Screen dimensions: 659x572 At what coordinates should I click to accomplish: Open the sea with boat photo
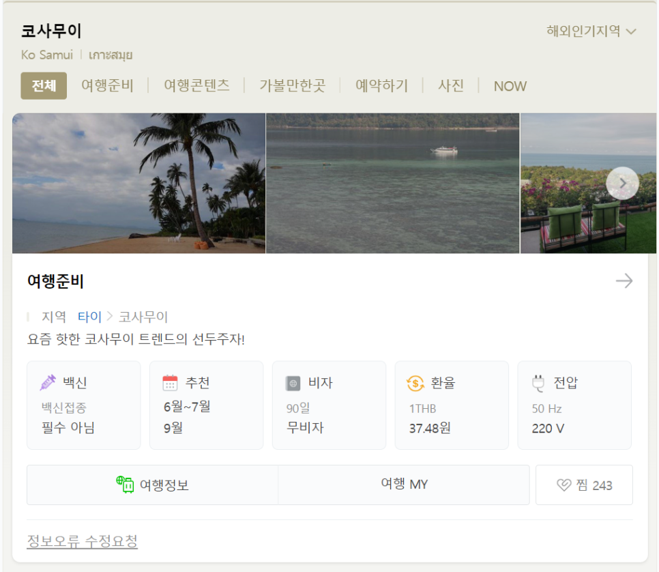(x=392, y=184)
